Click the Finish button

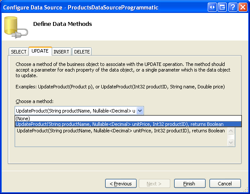(190, 184)
